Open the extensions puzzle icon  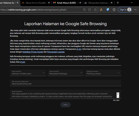(114, 10)
